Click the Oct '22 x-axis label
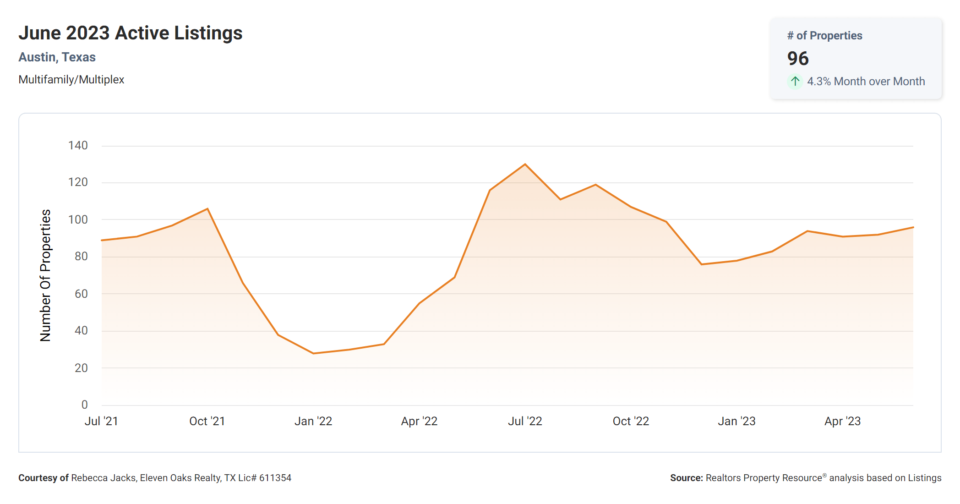 coord(631,421)
